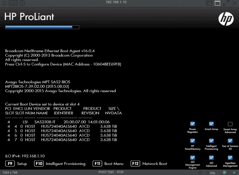Click the POST progress bar
The height and width of the screenshot is (175, 239).
(x=42, y=28)
